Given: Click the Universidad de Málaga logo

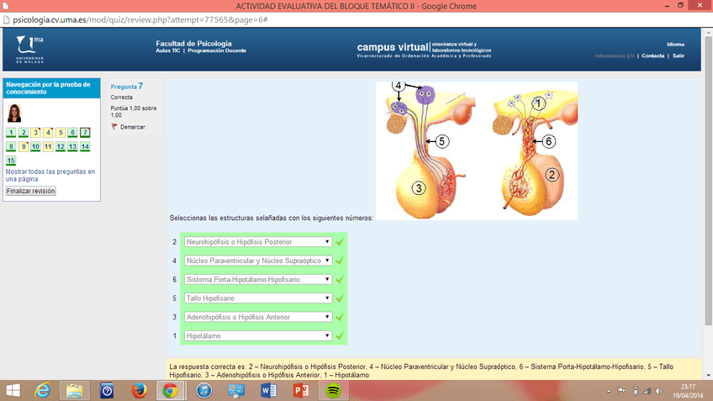Looking at the screenshot, I should click(x=31, y=49).
